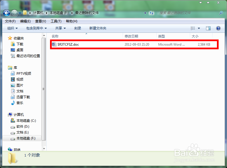Open the recent pages dropdown beside Forward
This screenshot has width=227, height=168.
click(x=20, y=13)
